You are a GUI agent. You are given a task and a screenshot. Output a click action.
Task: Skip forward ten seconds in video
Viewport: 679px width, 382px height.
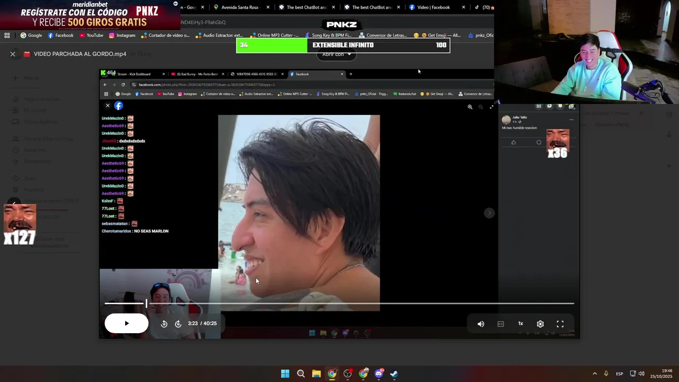pyautogui.click(x=178, y=324)
